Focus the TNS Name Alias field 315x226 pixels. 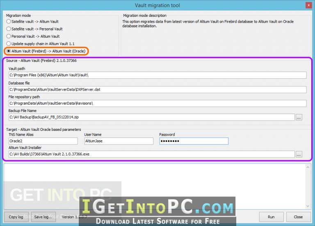43,141
